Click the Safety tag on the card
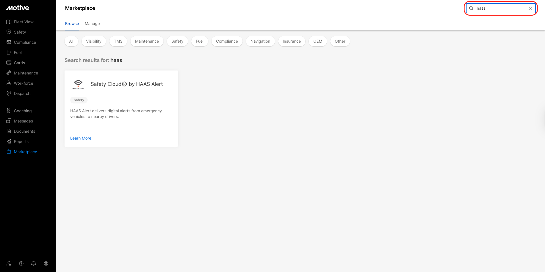This screenshot has height=272, width=545. (x=79, y=100)
